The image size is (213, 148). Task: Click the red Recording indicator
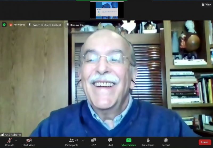coord(17,25)
